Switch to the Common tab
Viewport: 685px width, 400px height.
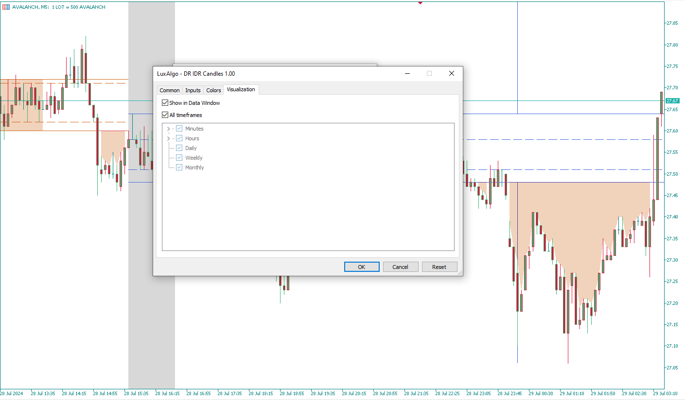(x=170, y=90)
